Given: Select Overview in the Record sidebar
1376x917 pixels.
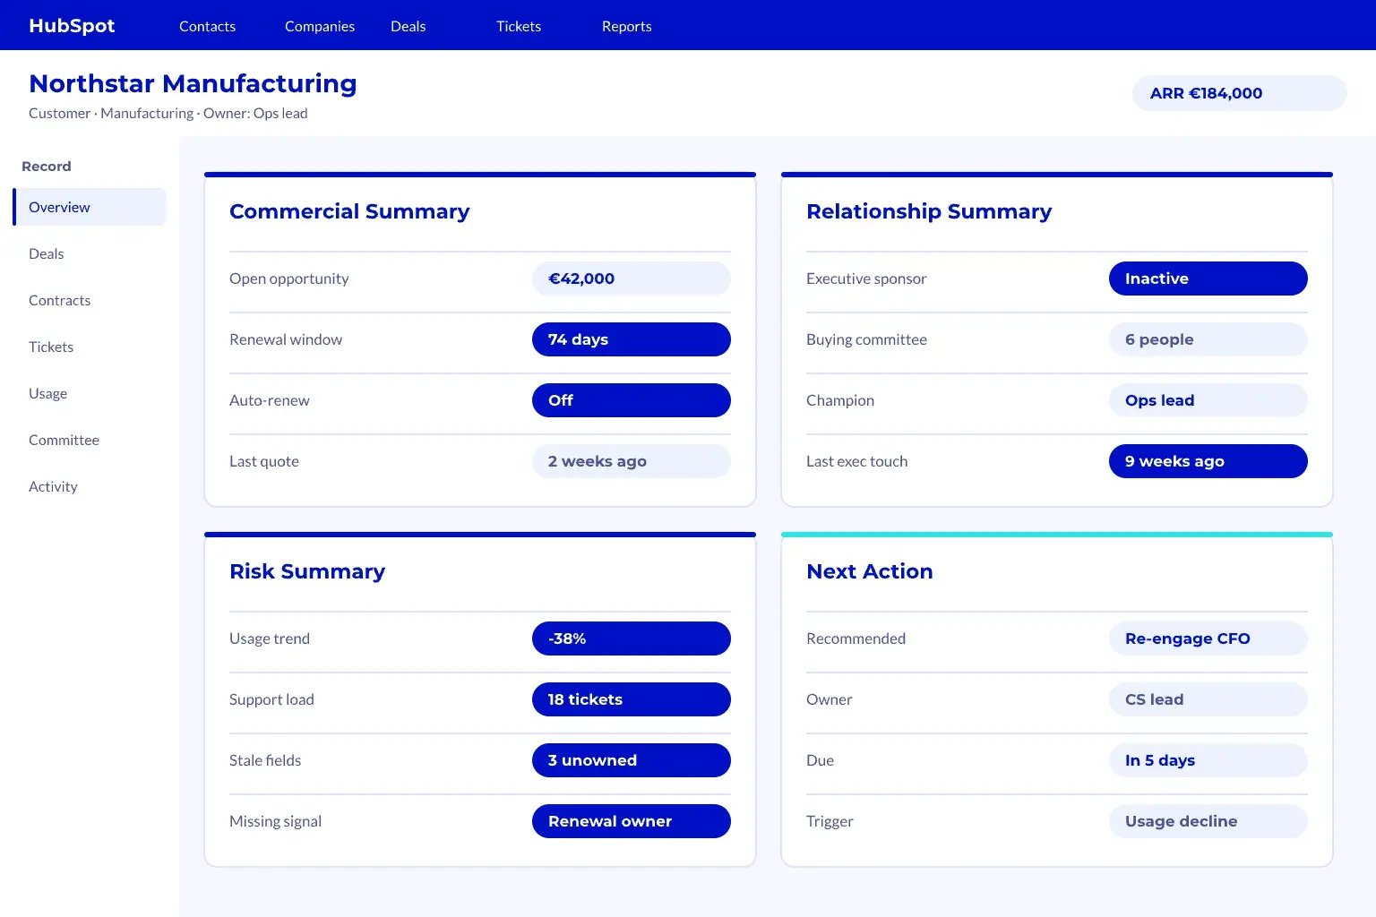Looking at the screenshot, I should (x=90, y=207).
